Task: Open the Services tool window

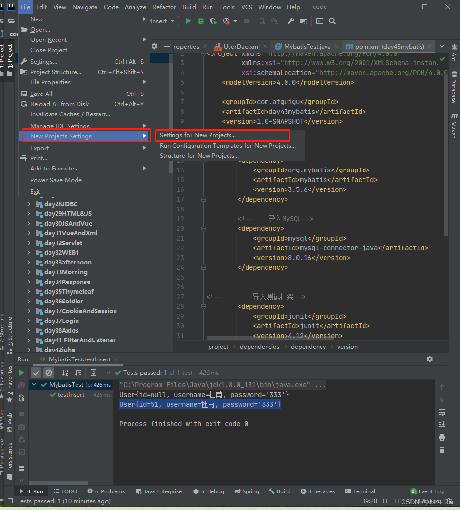Action: click(x=318, y=491)
